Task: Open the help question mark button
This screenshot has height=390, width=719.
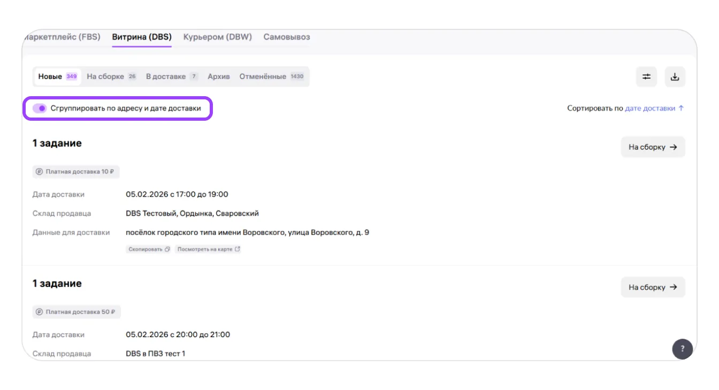Action: click(x=682, y=349)
